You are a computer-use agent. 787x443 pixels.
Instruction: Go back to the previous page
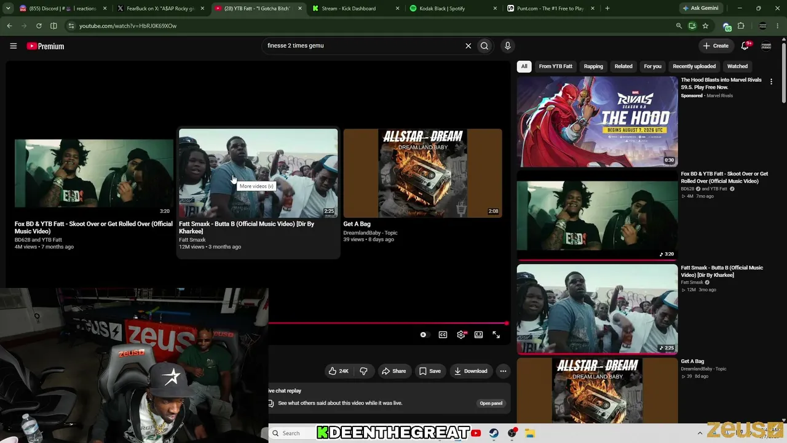9,26
